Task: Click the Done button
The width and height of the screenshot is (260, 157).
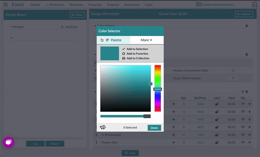Action: coord(154,128)
